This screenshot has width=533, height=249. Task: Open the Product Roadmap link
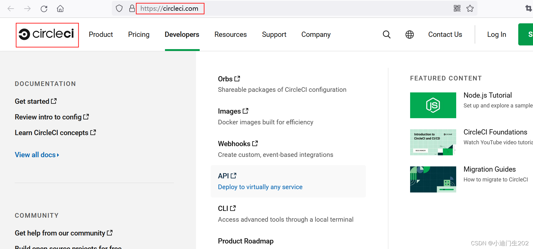(246, 241)
